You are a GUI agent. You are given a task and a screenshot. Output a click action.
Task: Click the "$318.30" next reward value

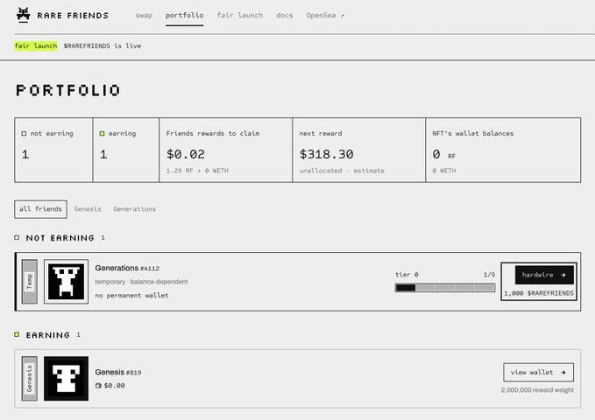click(326, 154)
